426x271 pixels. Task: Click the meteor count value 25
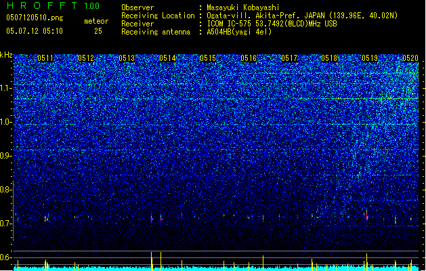point(98,31)
